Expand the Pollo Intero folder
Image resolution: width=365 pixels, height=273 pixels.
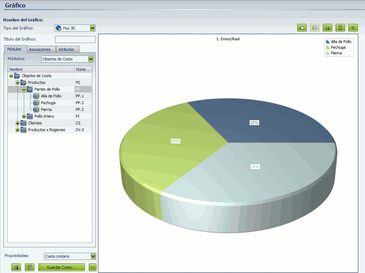pyautogui.click(x=24, y=116)
